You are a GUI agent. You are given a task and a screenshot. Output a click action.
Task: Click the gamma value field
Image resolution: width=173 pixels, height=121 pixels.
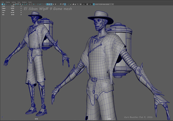90,4
